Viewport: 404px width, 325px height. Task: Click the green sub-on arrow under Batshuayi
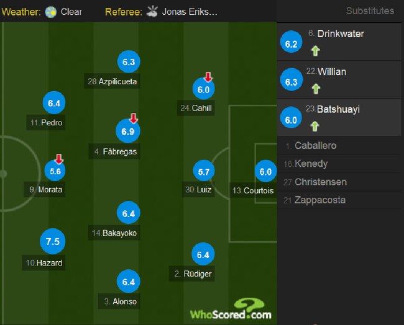pos(315,127)
